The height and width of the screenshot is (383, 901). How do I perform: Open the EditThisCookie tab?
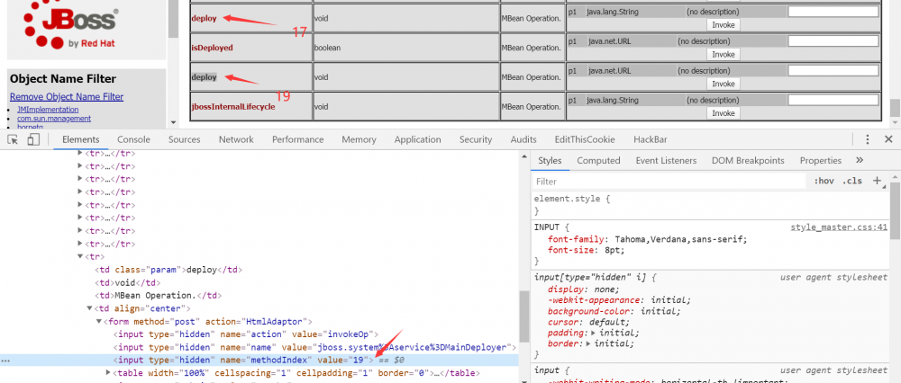pyautogui.click(x=585, y=139)
